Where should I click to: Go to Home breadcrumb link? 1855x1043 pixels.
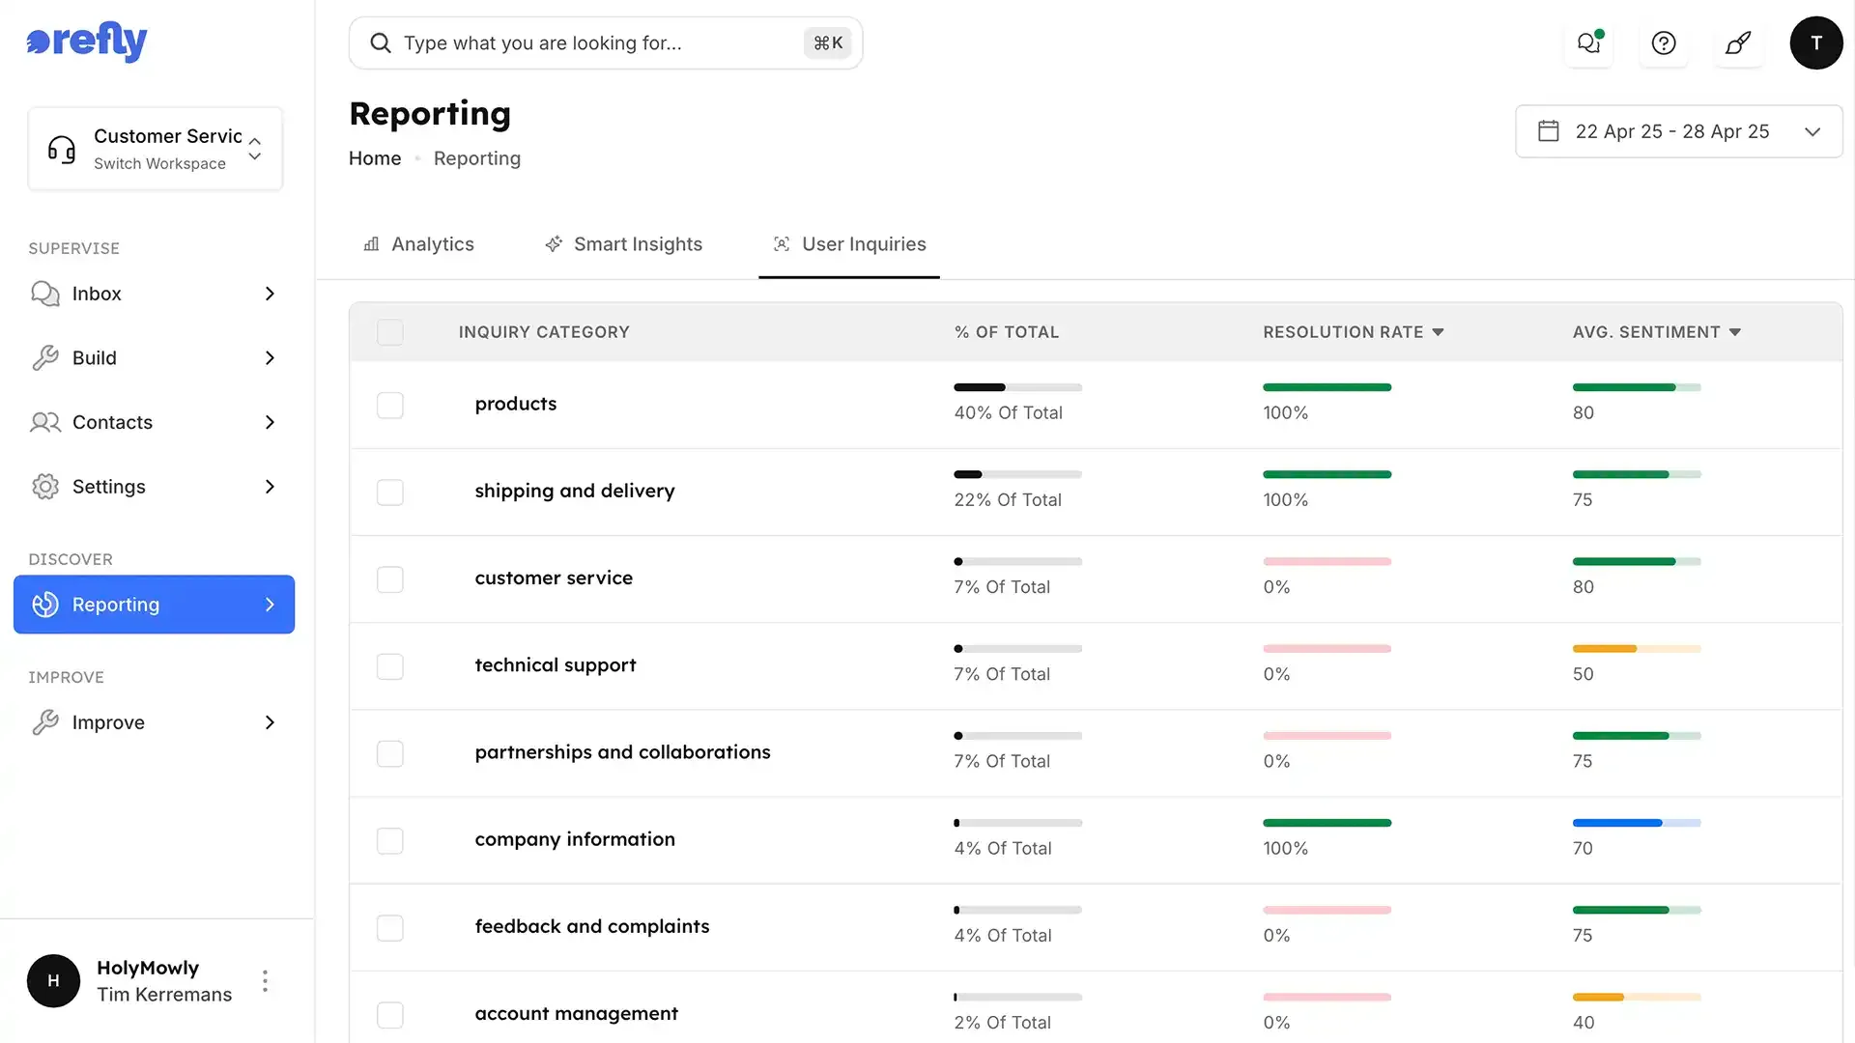[375, 158]
